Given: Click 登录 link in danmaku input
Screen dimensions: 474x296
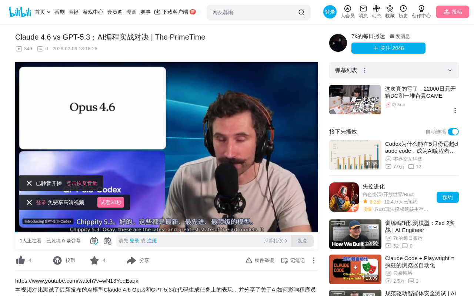Looking at the screenshot, I should (x=134, y=241).
